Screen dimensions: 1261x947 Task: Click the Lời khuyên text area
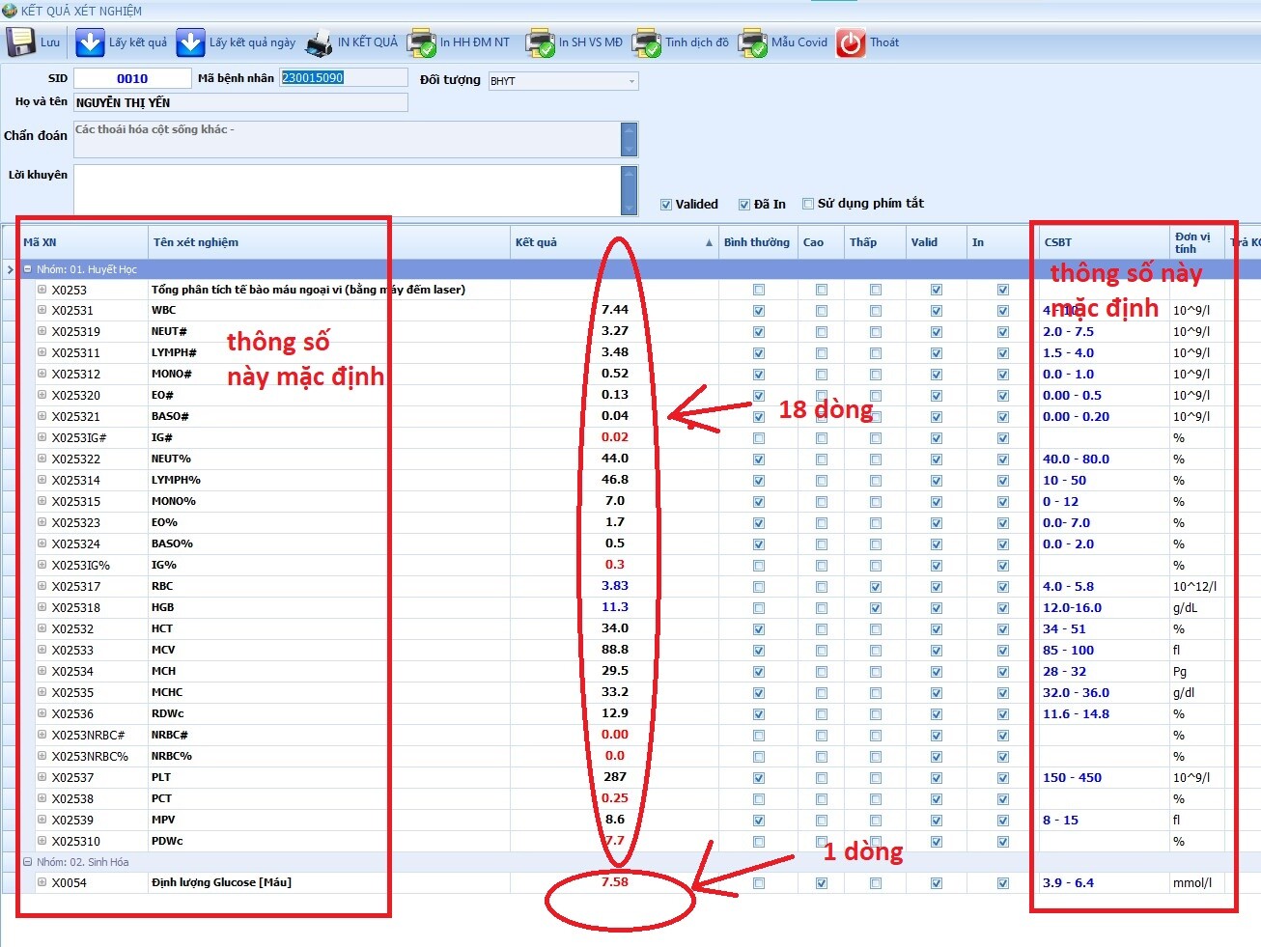(348, 190)
